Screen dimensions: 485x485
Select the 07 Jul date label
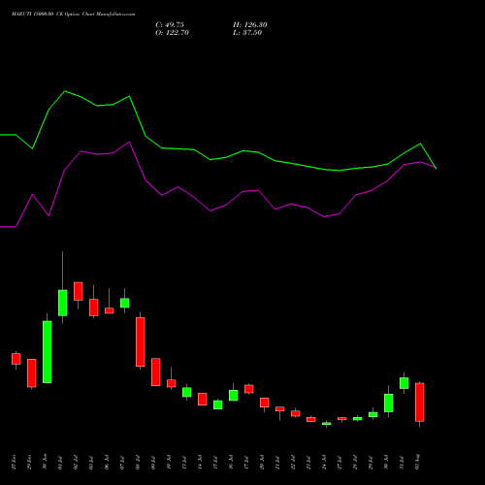click(x=122, y=462)
